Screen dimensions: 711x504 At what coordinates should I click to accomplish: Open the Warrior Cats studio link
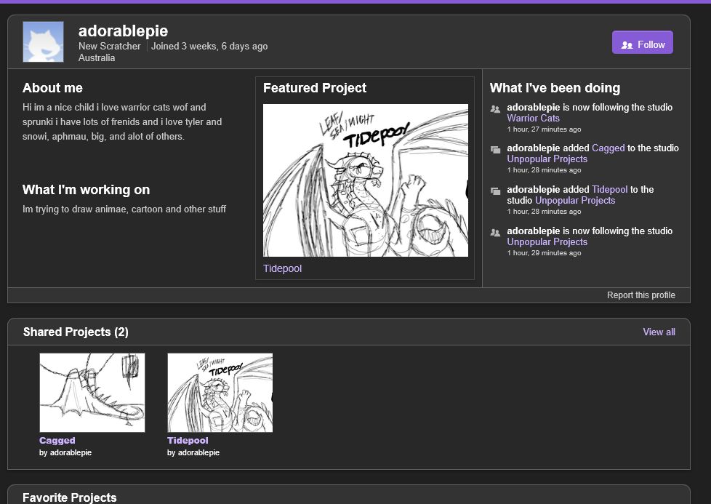coord(533,119)
